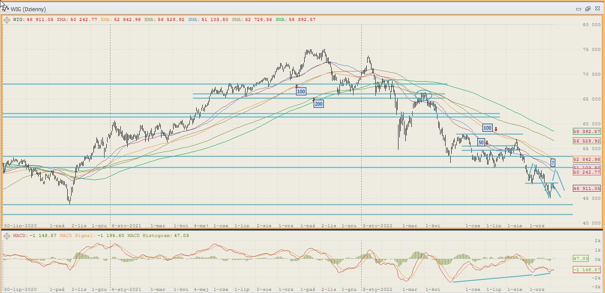The width and height of the screenshot is (605, 293).
Task: Click the red down arrow beside the 50 label
Action: (x=487, y=143)
